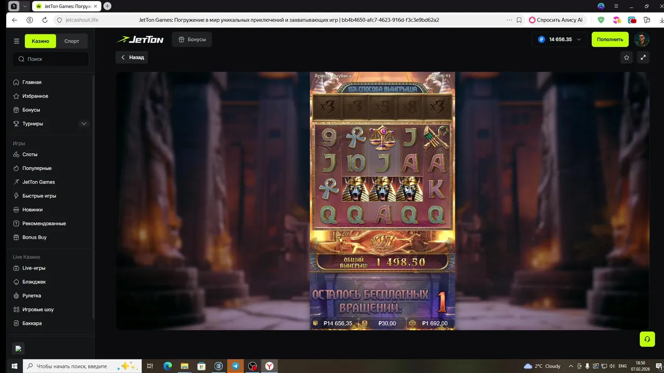Open Telegram from the taskbar
The height and width of the screenshot is (373, 664).
235,366
